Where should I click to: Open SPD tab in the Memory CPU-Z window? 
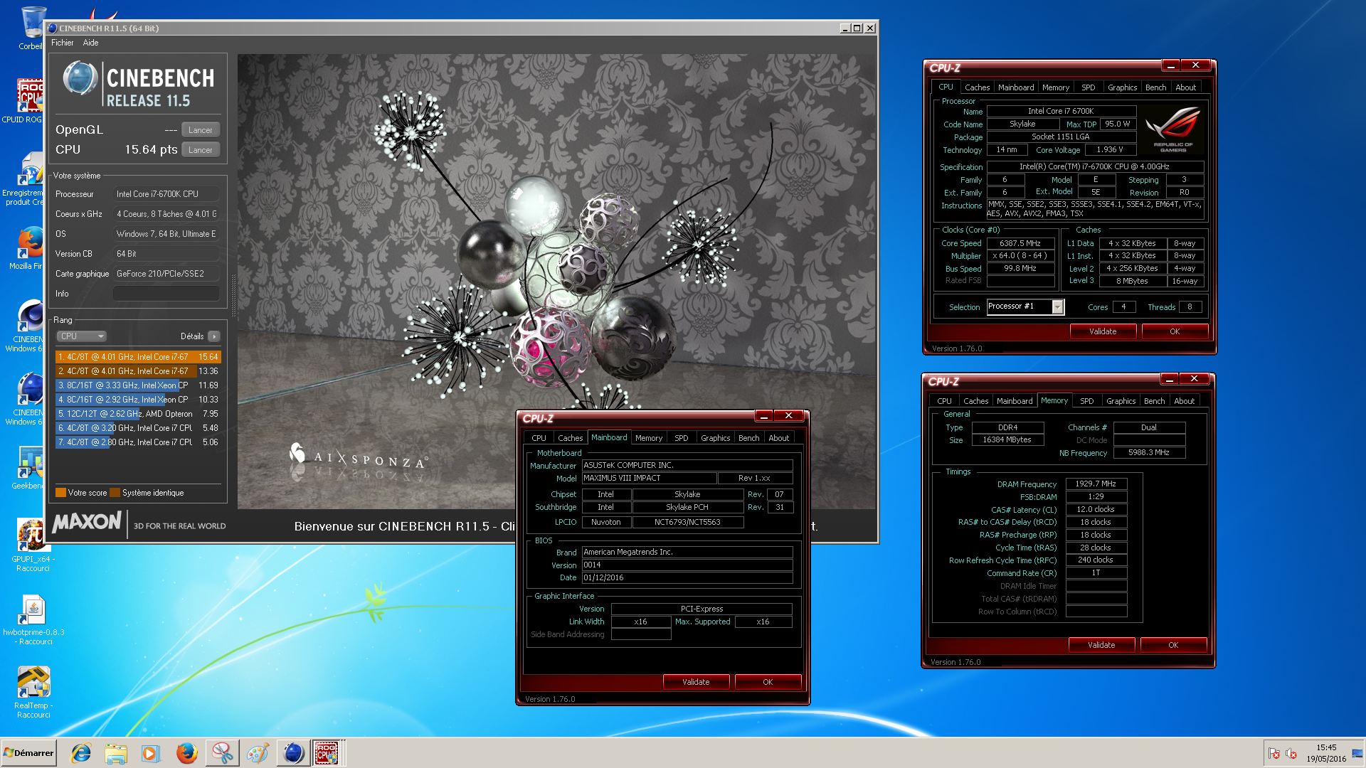1086,401
